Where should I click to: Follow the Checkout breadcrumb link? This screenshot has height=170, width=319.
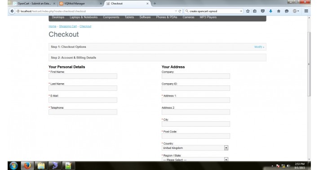(85, 26)
